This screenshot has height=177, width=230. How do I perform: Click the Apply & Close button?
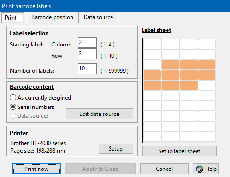click(100, 169)
